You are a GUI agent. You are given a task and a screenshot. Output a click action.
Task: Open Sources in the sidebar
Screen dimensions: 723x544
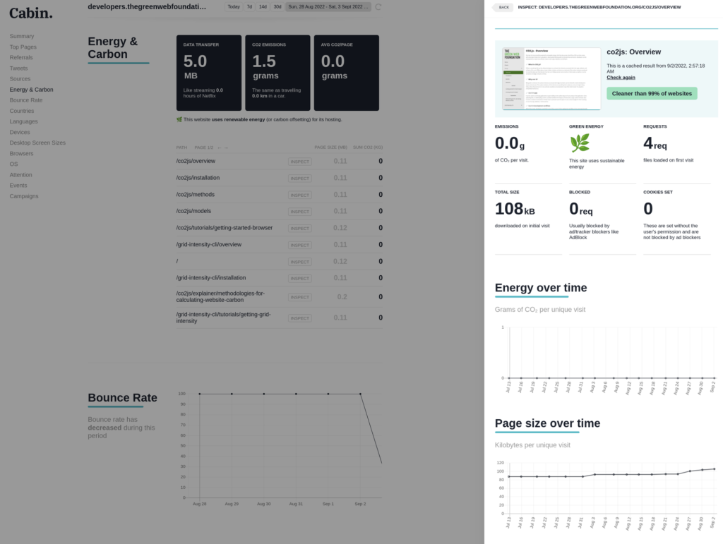[20, 79]
